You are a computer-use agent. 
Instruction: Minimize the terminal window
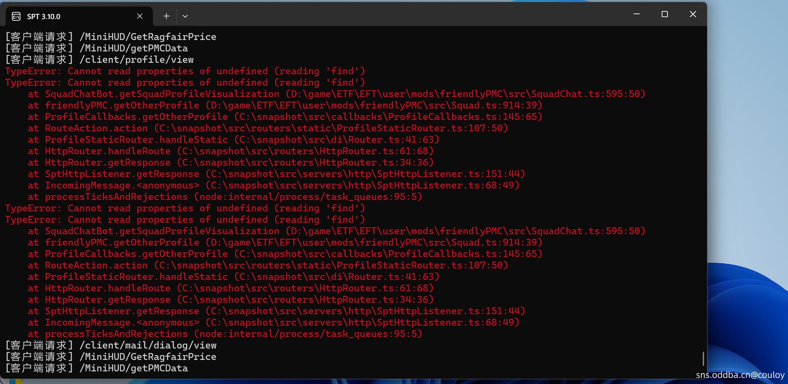click(636, 14)
